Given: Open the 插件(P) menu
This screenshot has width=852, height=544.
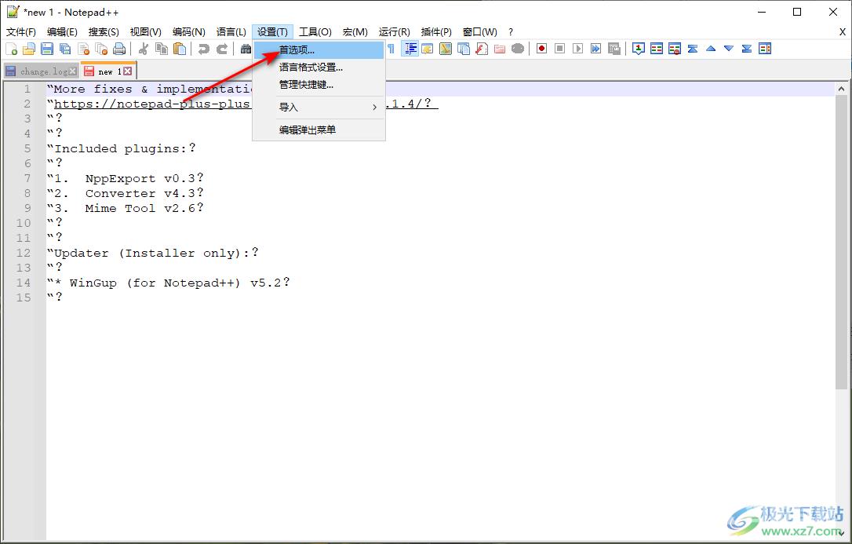Looking at the screenshot, I should pyautogui.click(x=436, y=32).
